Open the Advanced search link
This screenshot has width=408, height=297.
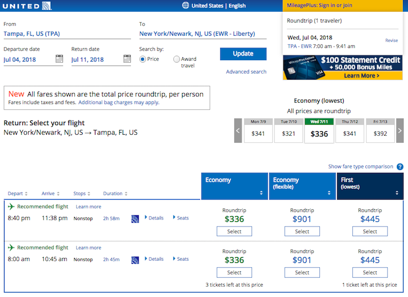tap(246, 72)
